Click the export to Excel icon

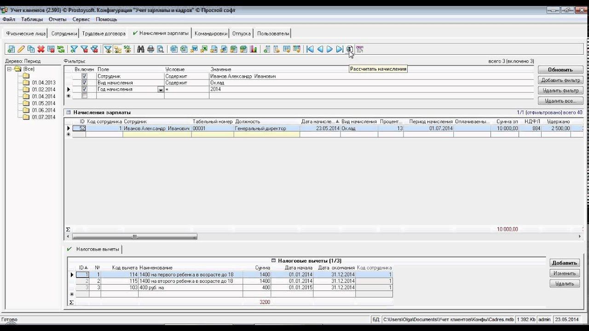pyautogui.click(x=204, y=49)
